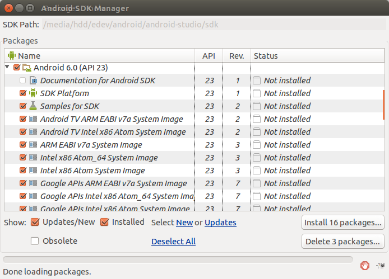
Task: Click the Google APIs Intel x86 Atom_64 image icon
Action: [x=33, y=196]
